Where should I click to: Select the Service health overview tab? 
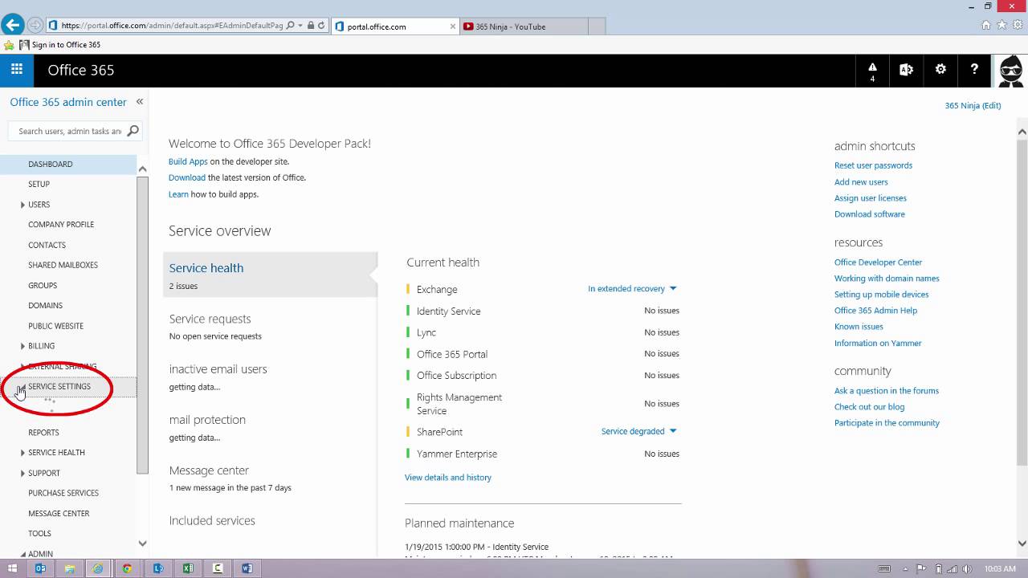click(x=270, y=275)
